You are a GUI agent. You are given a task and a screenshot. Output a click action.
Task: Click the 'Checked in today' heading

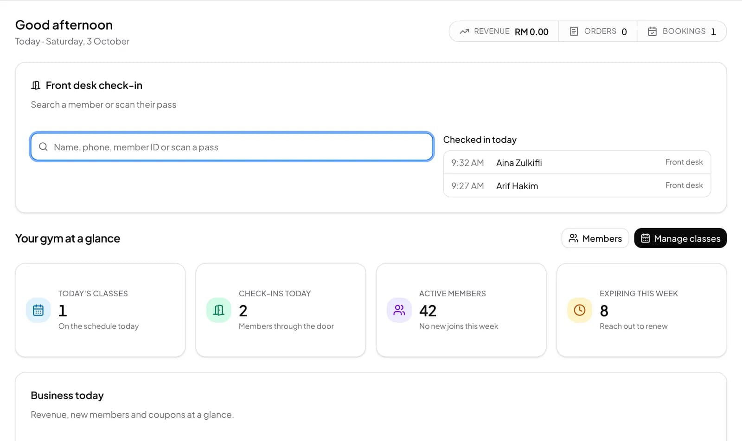point(480,140)
